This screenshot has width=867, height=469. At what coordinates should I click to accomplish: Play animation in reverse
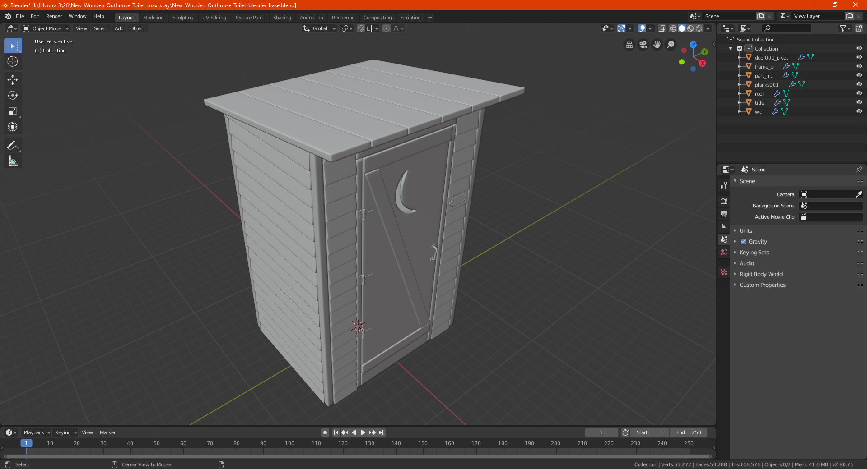[x=354, y=432]
